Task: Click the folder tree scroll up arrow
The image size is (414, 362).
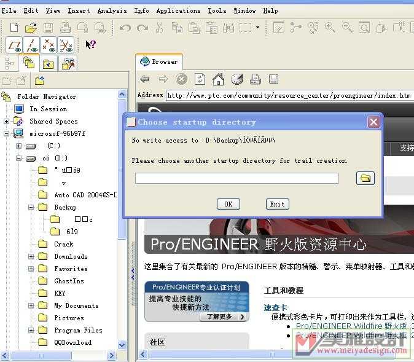Action: [x=122, y=94]
